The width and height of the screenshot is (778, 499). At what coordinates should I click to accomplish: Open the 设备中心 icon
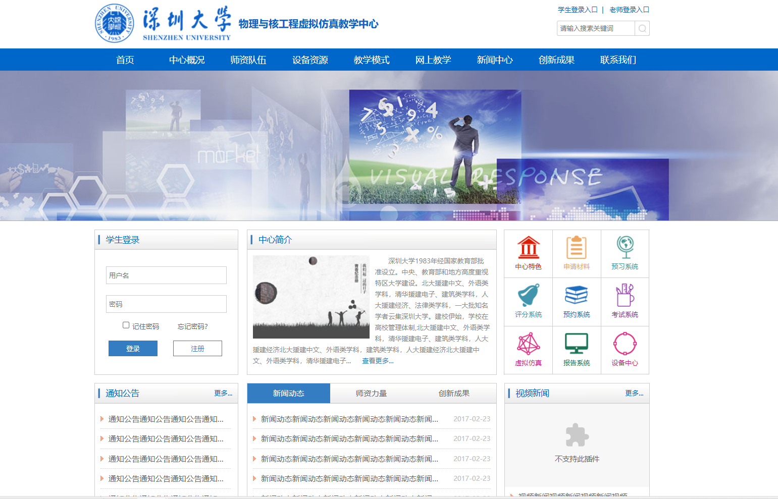[x=625, y=350]
